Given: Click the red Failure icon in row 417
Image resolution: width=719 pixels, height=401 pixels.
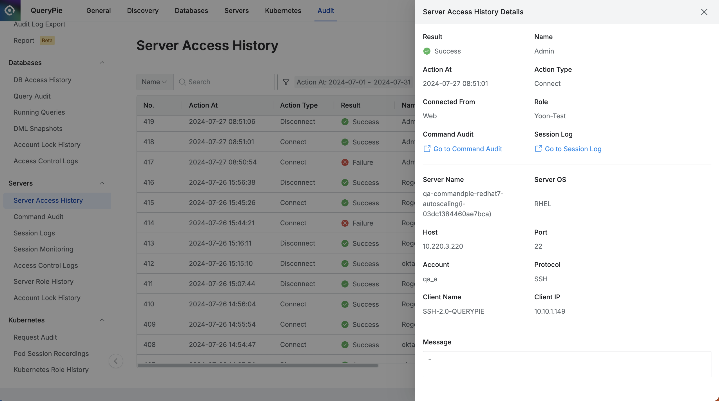Looking at the screenshot, I should pos(345,162).
